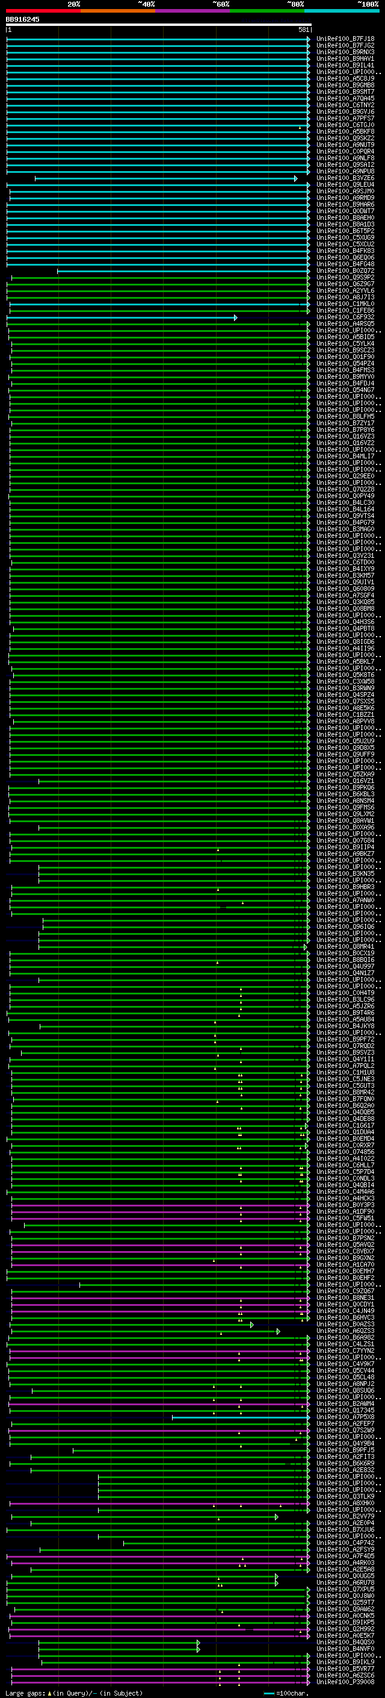
Task: Select subject UniRef100_C1FE86
Action: (345, 310)
